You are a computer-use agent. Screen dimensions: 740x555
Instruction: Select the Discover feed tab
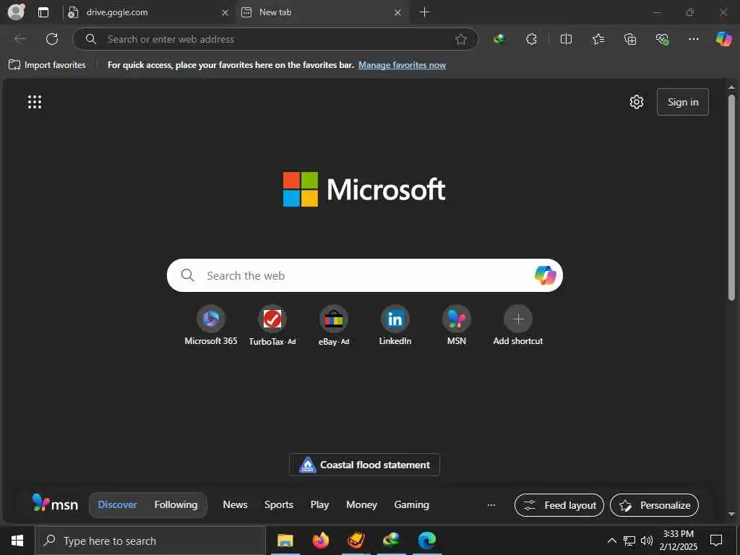(x=118, y=504)
